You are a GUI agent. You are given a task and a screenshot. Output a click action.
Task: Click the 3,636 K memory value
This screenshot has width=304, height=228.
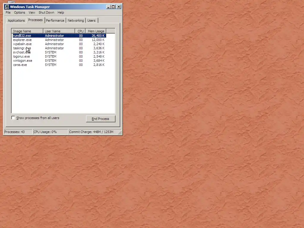99,48
